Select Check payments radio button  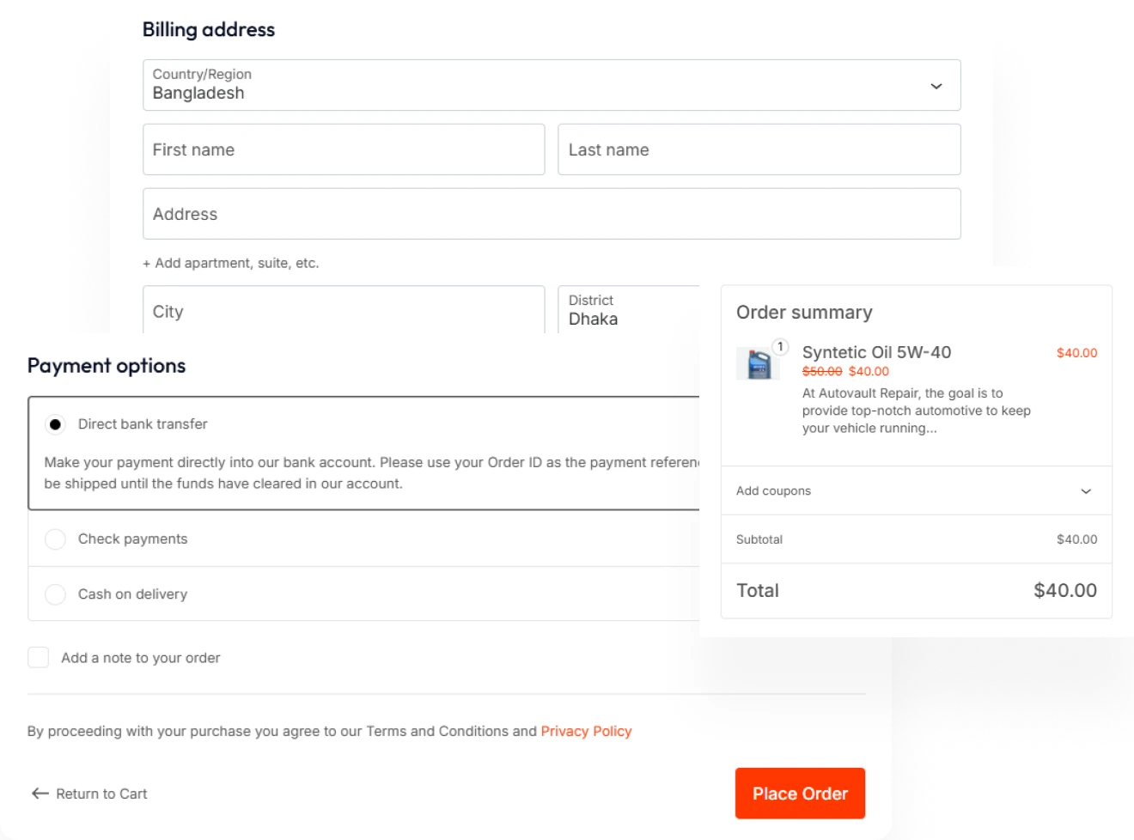click(55, 539)
